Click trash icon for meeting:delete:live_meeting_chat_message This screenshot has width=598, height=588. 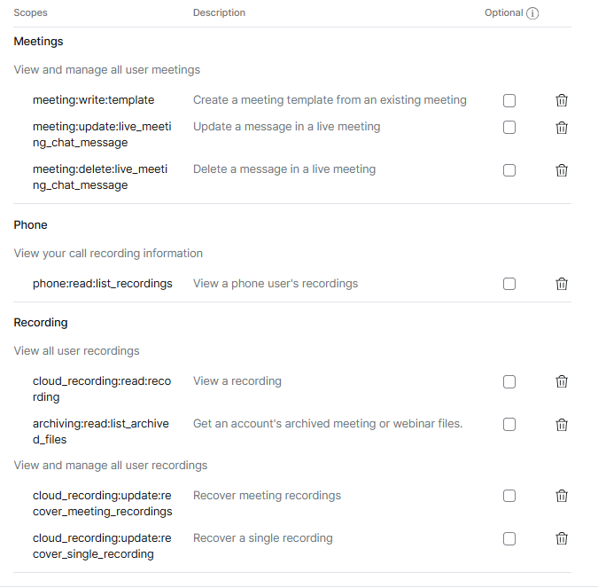pos(561,170)
